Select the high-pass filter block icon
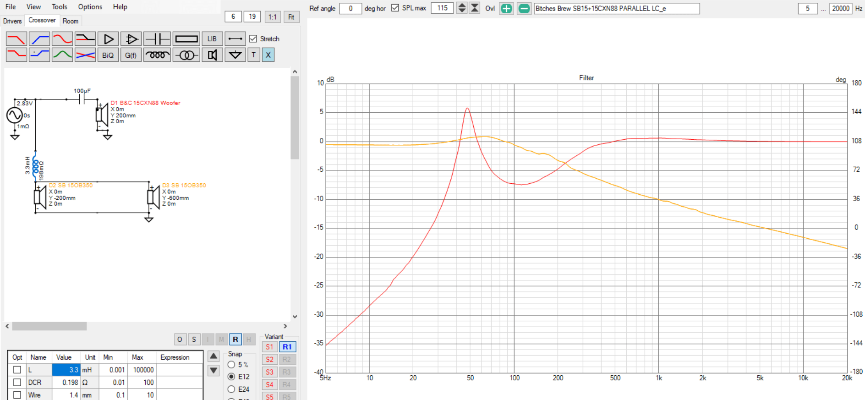This screenshot has width=865, height=400. (x=39, y=39)
